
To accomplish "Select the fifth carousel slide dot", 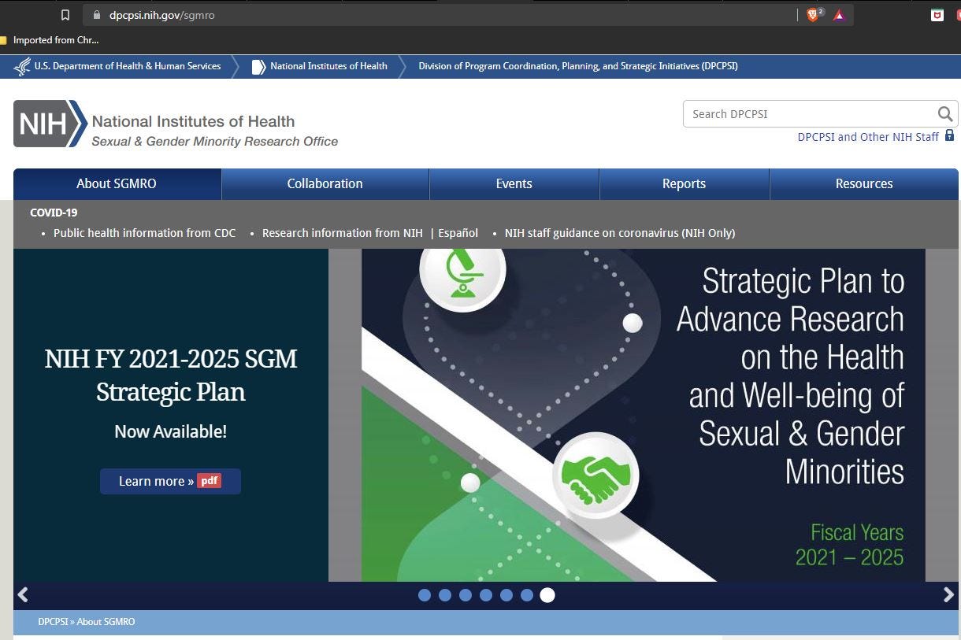I will tap(506, 595).
